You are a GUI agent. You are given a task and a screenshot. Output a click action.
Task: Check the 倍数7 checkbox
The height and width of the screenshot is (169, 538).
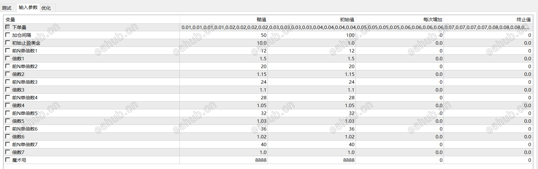tap(8, 152)
